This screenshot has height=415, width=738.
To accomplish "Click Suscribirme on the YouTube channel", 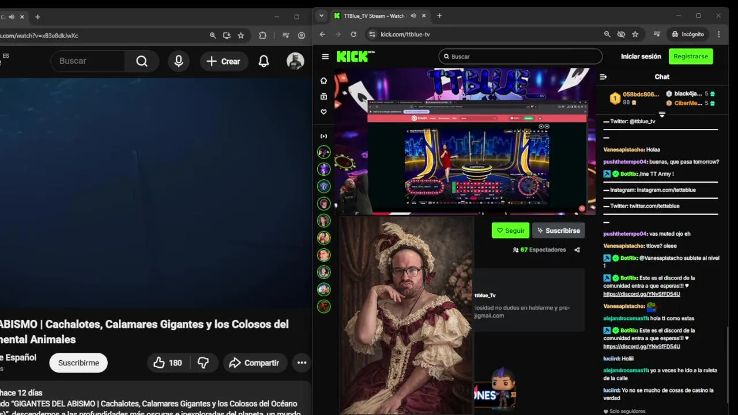I will tap(78, 363).
